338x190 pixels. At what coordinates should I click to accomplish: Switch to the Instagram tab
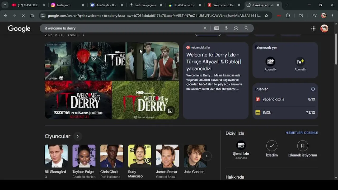(67, 5)
